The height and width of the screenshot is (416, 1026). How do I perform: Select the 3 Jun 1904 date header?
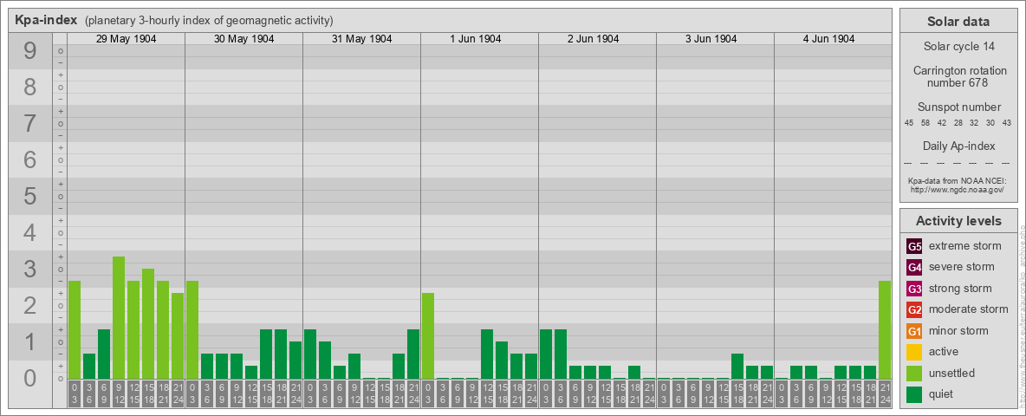[711, 39]
